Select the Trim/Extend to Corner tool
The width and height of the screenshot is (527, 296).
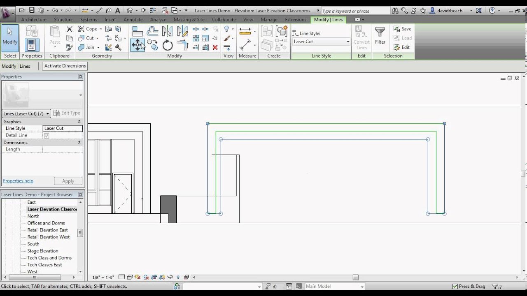coord(182,45)
